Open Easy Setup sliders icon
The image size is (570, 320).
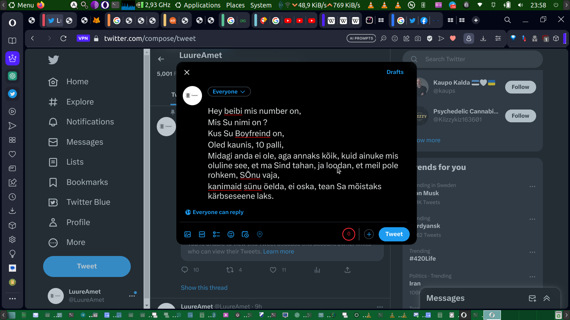click(498, 38)
